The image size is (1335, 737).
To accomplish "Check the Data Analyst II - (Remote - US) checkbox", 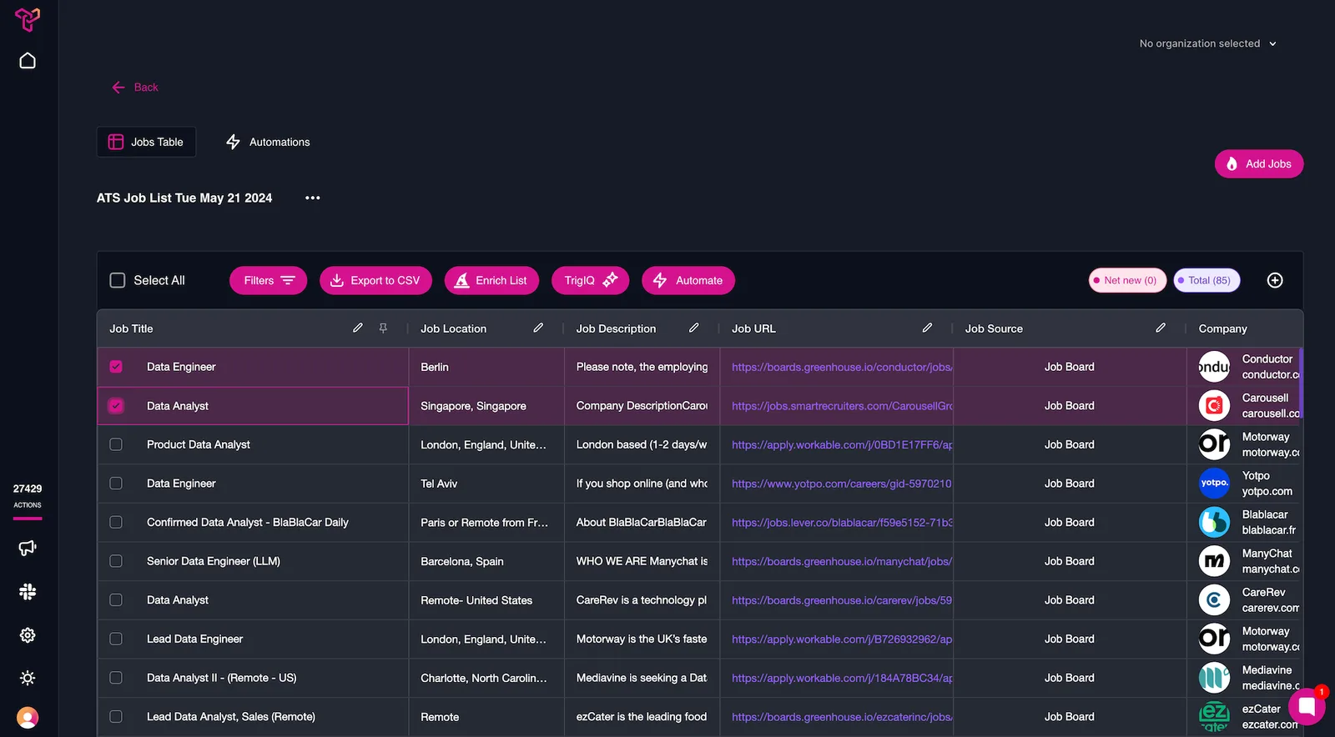I will point(116,678).
